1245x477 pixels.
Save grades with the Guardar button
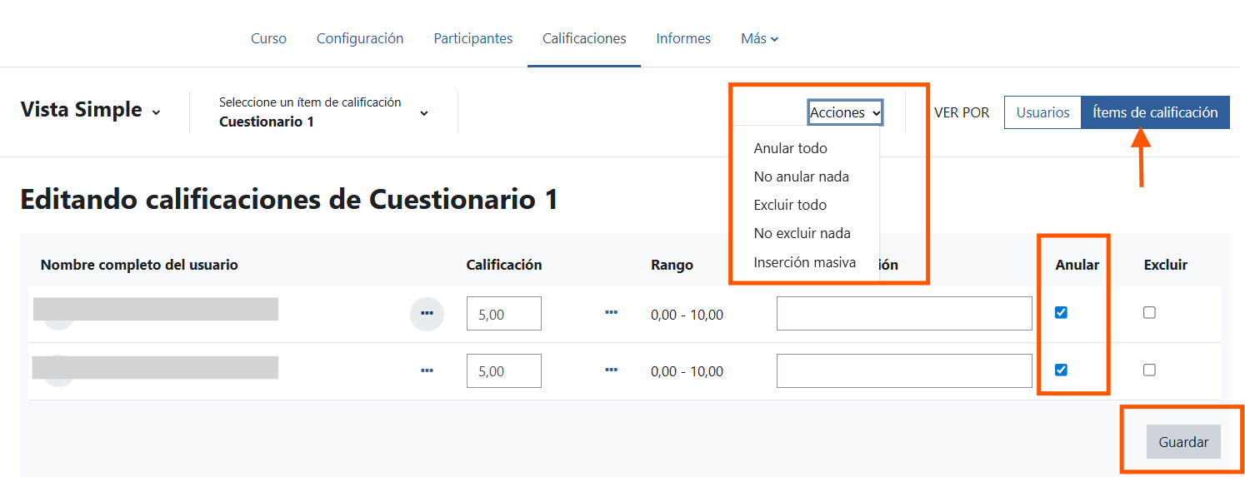tap(1183, 442)
